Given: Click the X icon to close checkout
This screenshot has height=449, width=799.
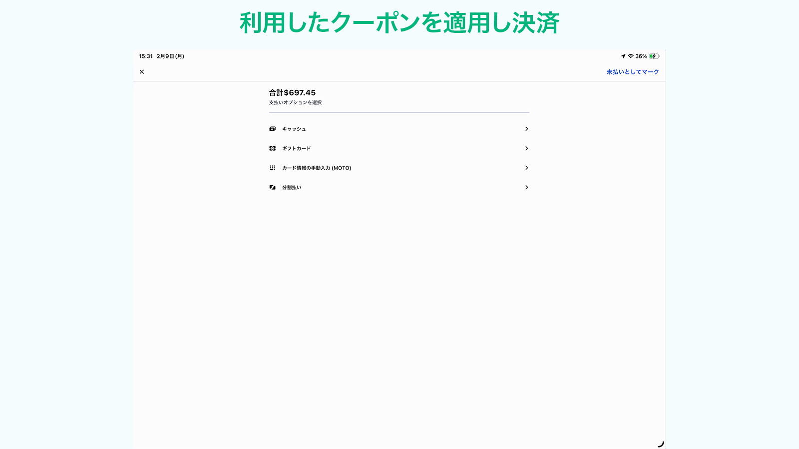Looking at the screenshot, I should click(142, 71).
